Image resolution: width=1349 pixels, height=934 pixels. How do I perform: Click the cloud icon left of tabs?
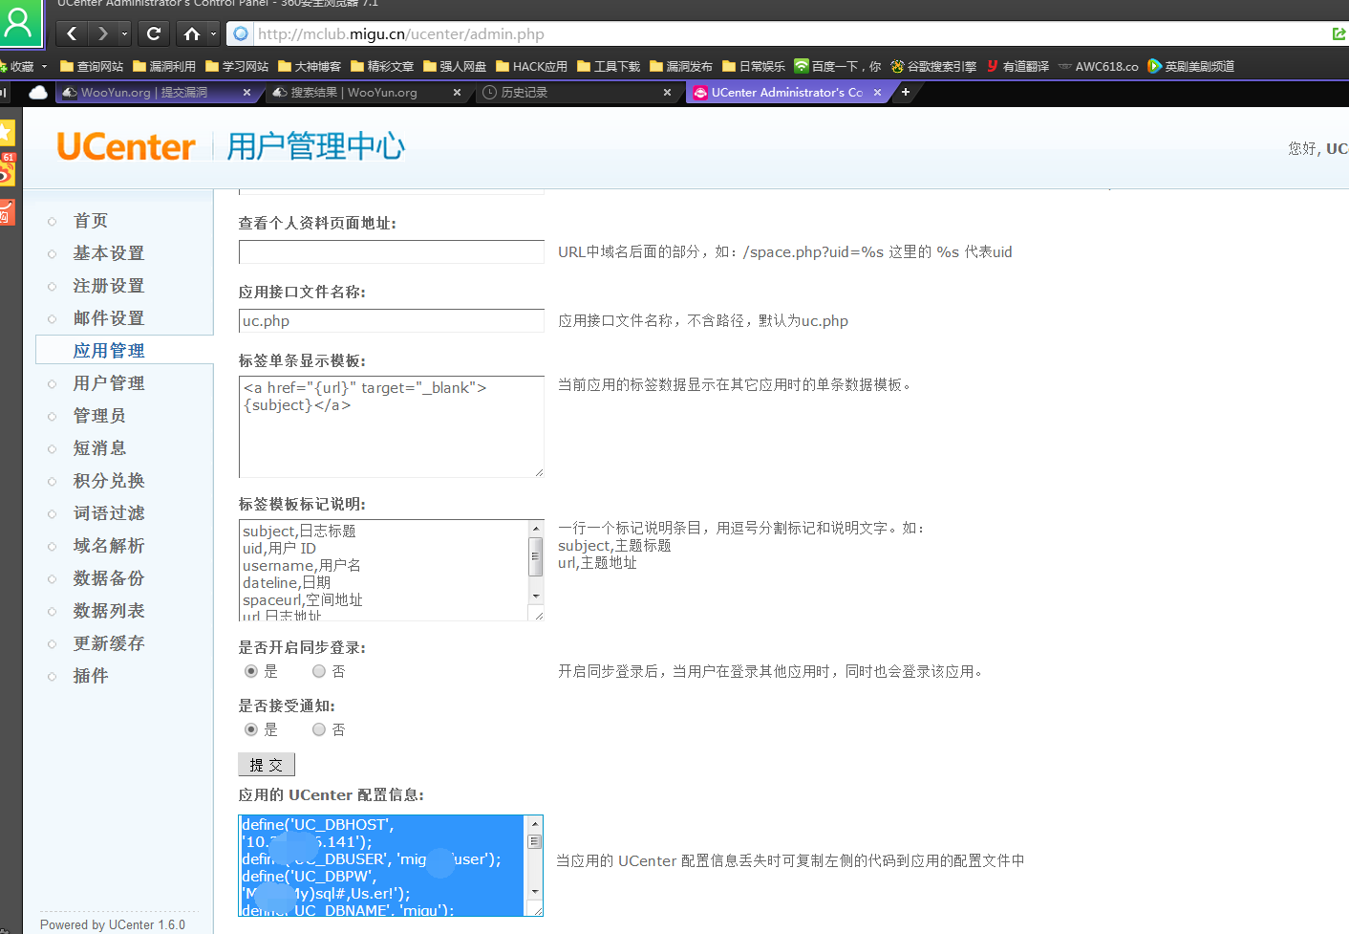click(x=38, y=93)
